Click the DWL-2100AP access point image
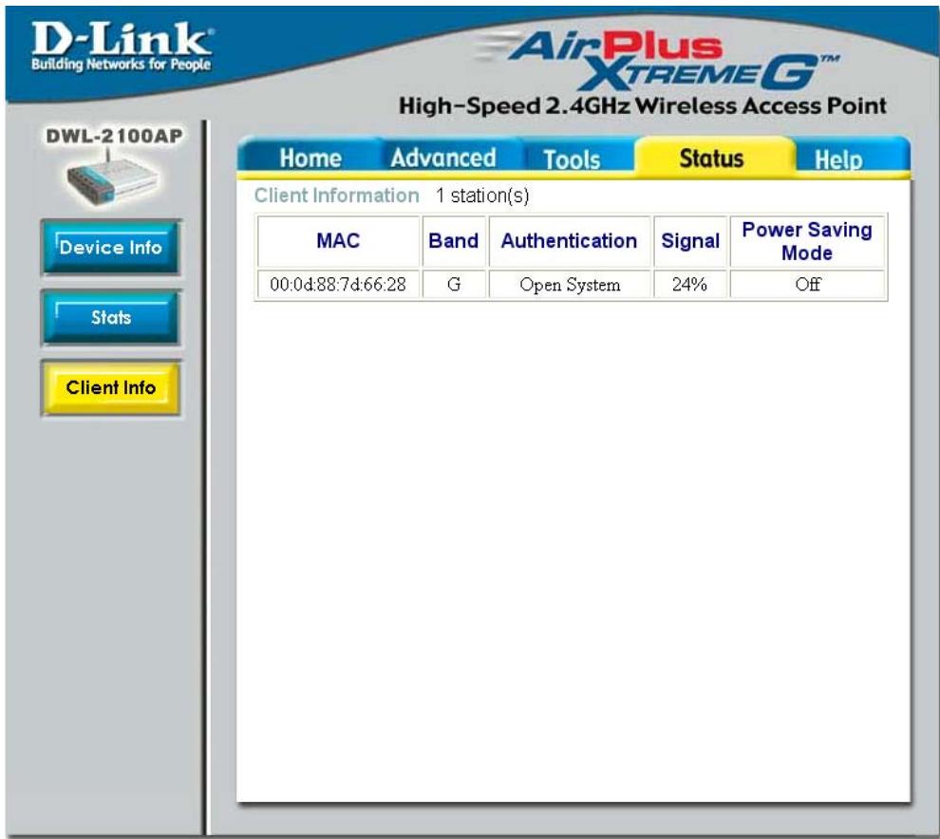This screenshot has width=940, height=839. point(112,179)
